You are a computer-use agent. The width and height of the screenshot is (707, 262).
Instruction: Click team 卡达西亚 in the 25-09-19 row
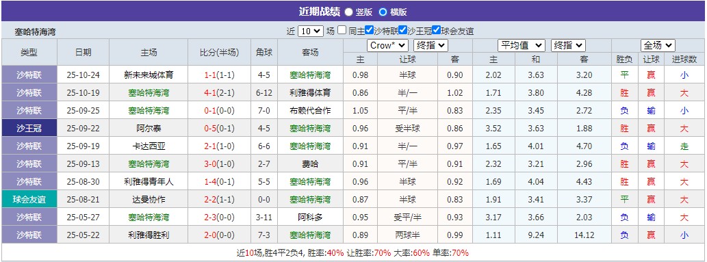149,146
